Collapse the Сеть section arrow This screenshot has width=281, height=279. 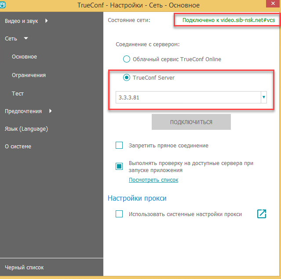pos(26,38)
